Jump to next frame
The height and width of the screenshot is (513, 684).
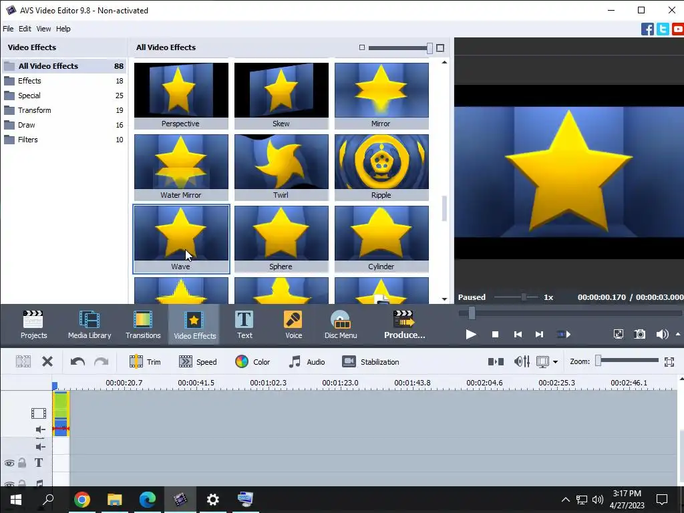[x=539, y=335]
